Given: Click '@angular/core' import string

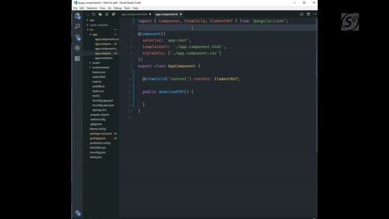Looking at the screenshot, I should 269,21.
